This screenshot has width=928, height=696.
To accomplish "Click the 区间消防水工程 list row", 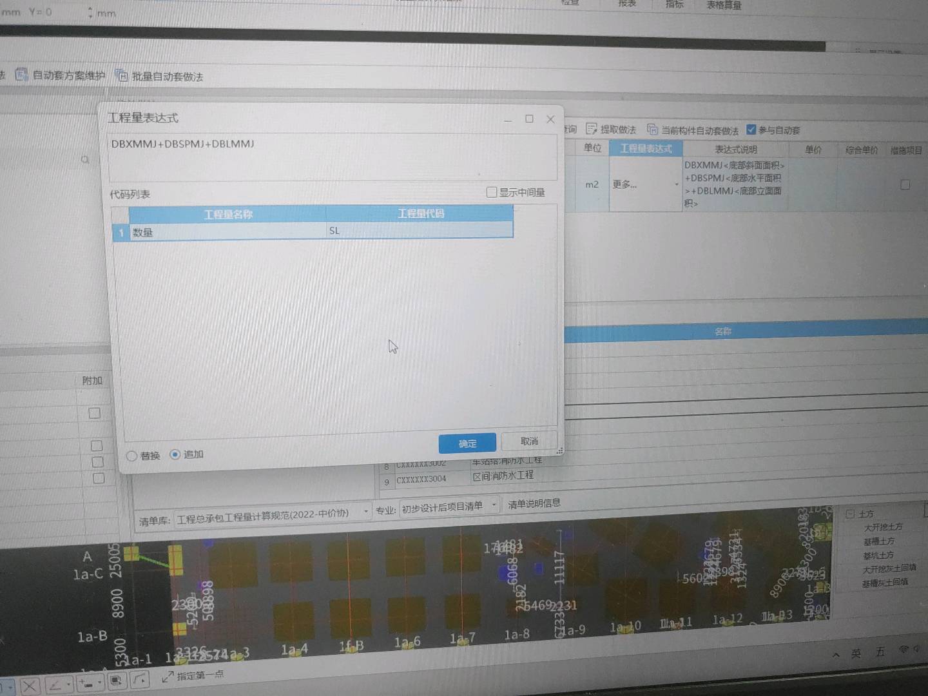I will [x=503, y=476].
